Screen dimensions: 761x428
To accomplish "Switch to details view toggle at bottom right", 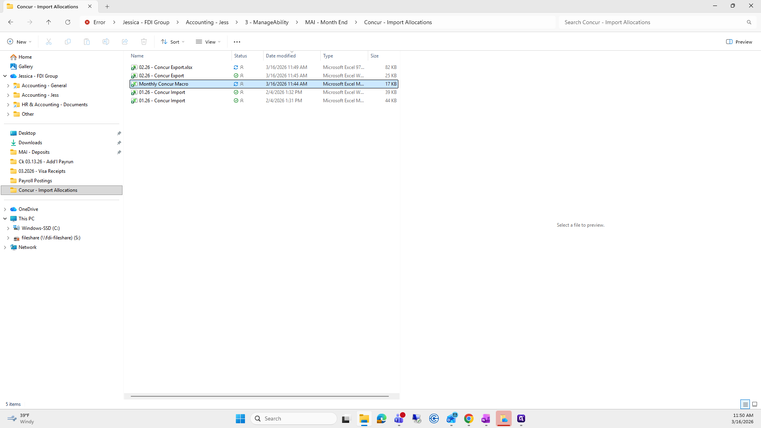I will [745, 404].
